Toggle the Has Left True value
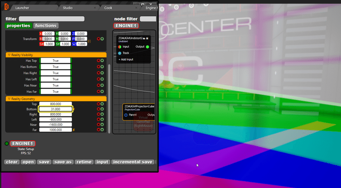 (55, 79)
